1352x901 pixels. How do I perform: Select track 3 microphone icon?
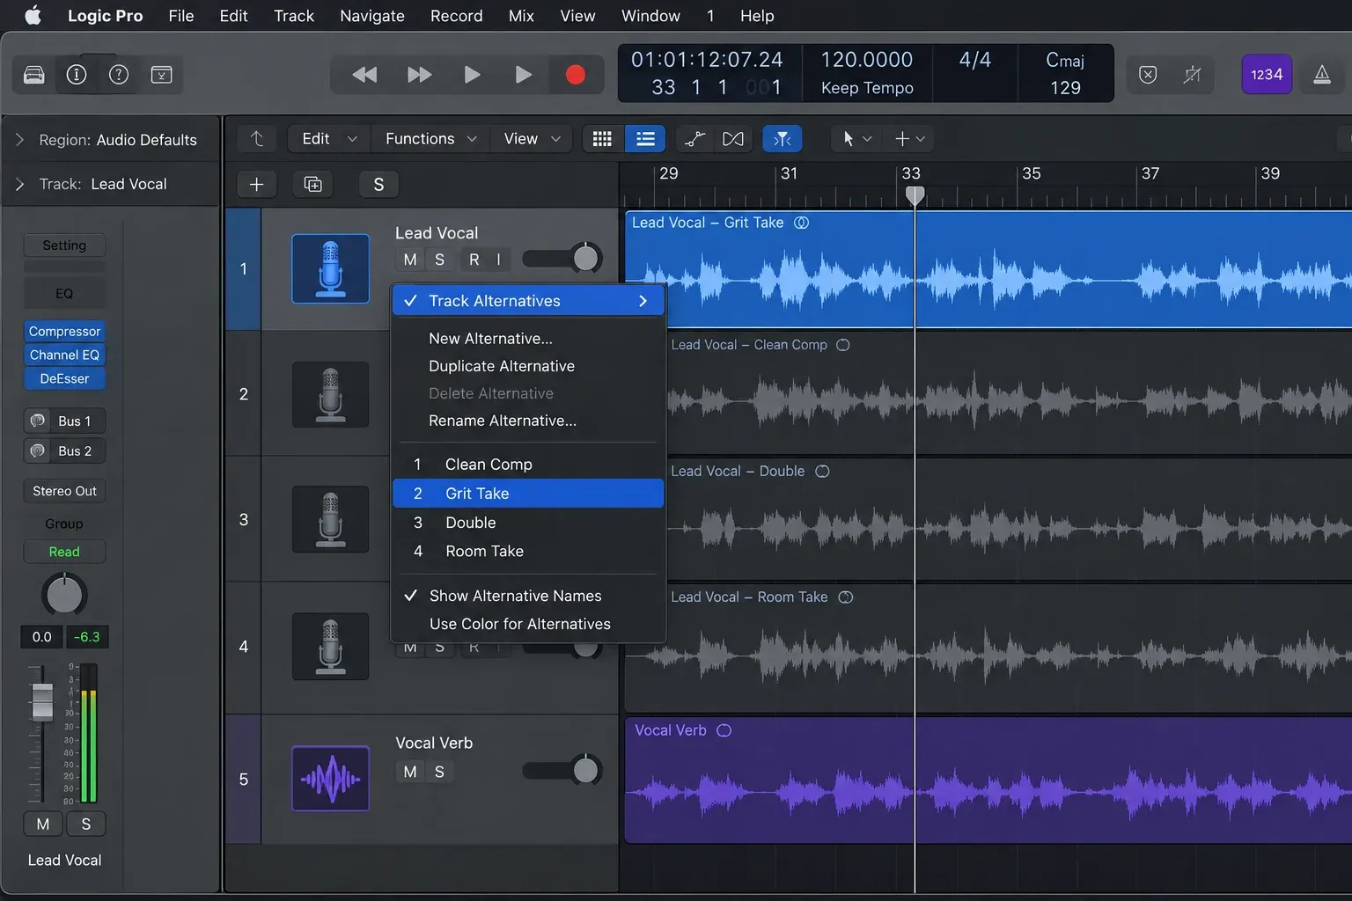pos(331,519)
